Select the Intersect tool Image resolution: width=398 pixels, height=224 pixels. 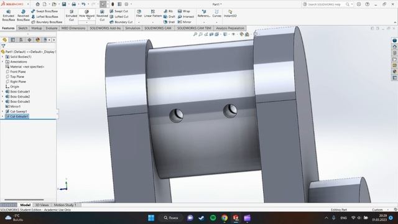(x=186, y=17)
